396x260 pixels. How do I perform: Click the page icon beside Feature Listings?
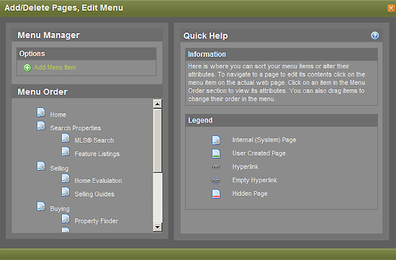click(x=66, y=151)
